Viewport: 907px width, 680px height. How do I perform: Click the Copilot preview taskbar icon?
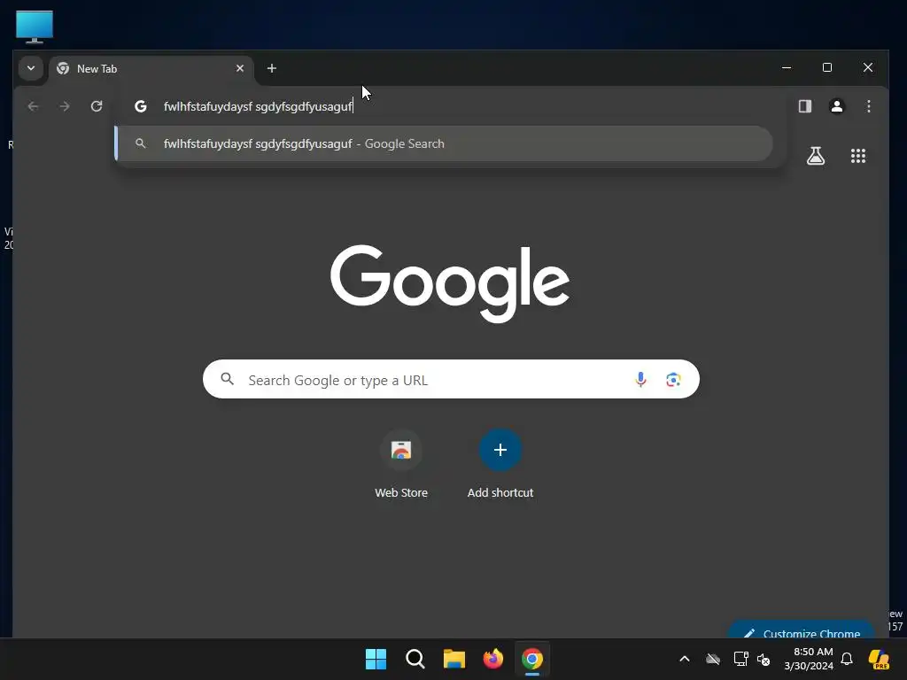pyautogui.click(x=879, y=659)
